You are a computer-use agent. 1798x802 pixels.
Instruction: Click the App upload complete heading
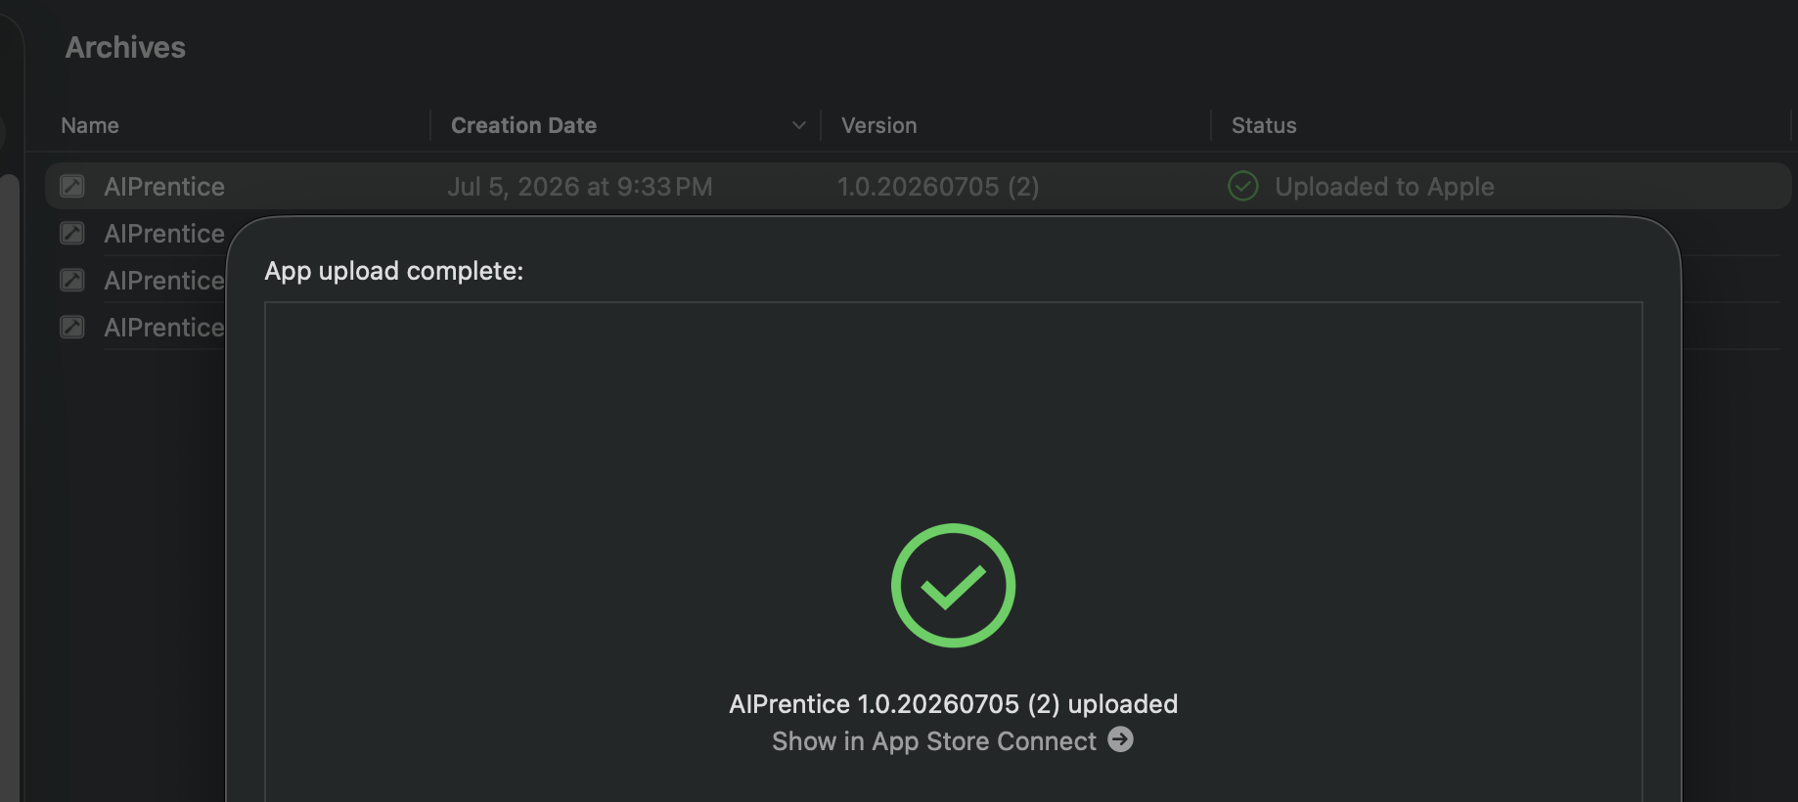(394, 271)
